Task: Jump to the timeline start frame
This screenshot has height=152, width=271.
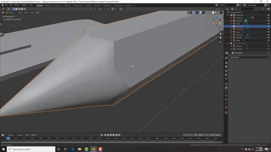Action: [x=105, y=135]
